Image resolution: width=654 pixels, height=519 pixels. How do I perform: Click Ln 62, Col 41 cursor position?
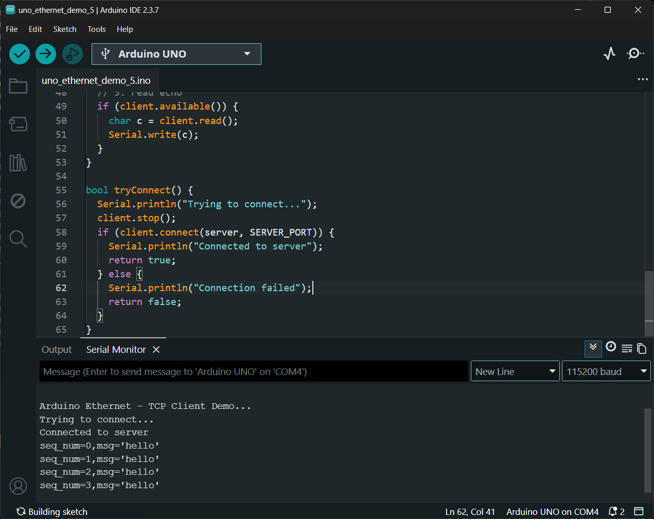470,512
